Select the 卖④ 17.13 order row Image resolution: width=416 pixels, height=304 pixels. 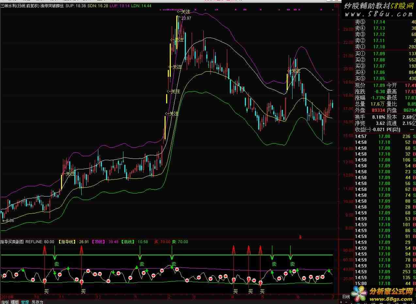click(x=385, y=28)
